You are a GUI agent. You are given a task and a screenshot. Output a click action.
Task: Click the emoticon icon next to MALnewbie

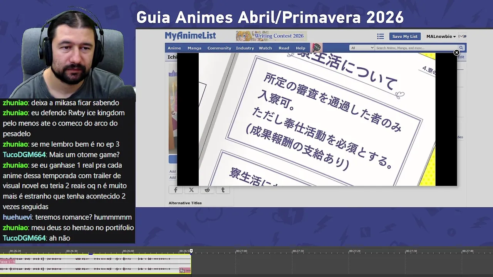point(462,37)
